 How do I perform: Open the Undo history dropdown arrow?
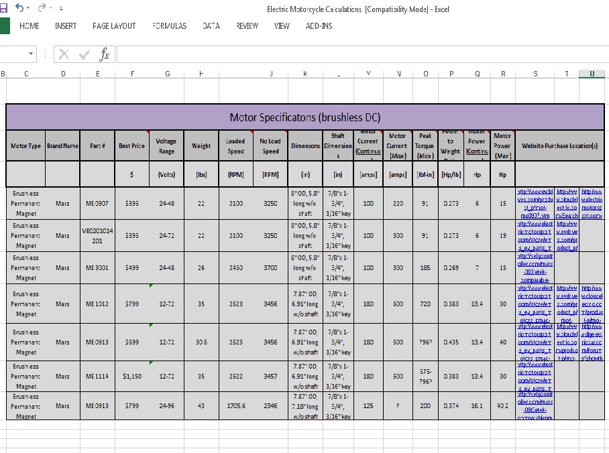pyautogui.click(x=28, y=8)
